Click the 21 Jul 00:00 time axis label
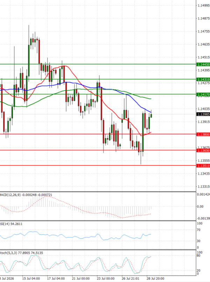The height and width of the screenshot is (282, 210). tap(81, 279)
